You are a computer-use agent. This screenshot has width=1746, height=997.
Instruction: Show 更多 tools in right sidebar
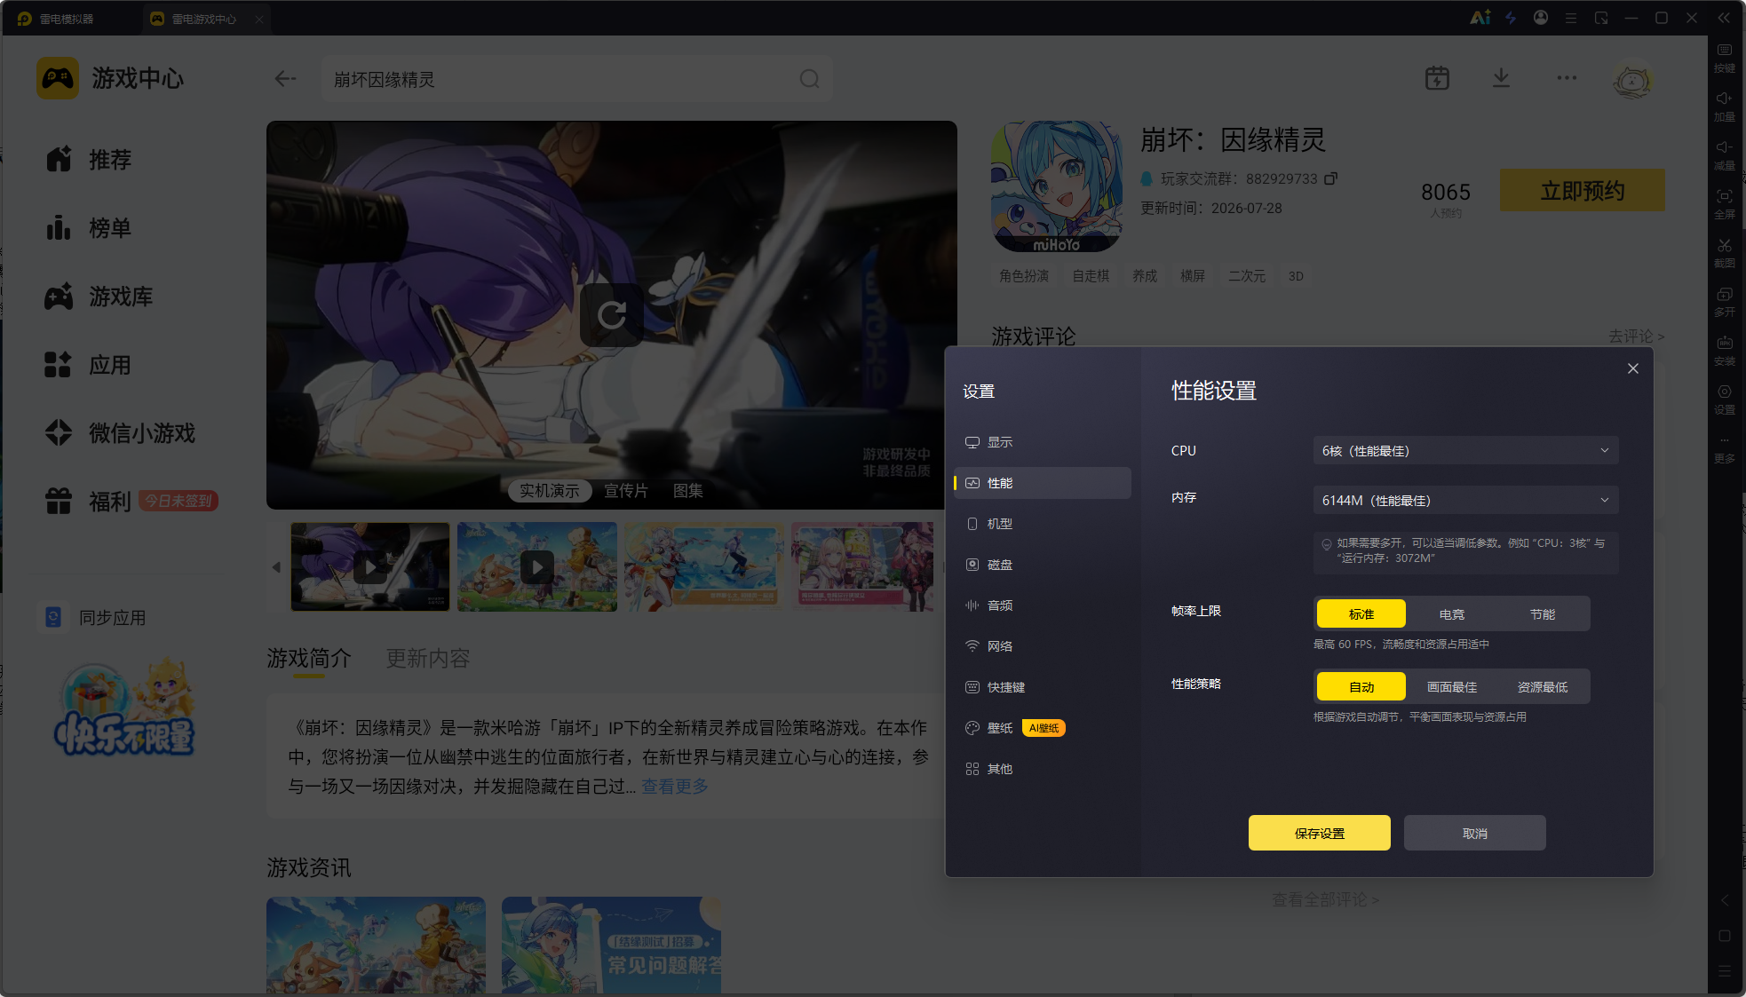pos(1725,449)
